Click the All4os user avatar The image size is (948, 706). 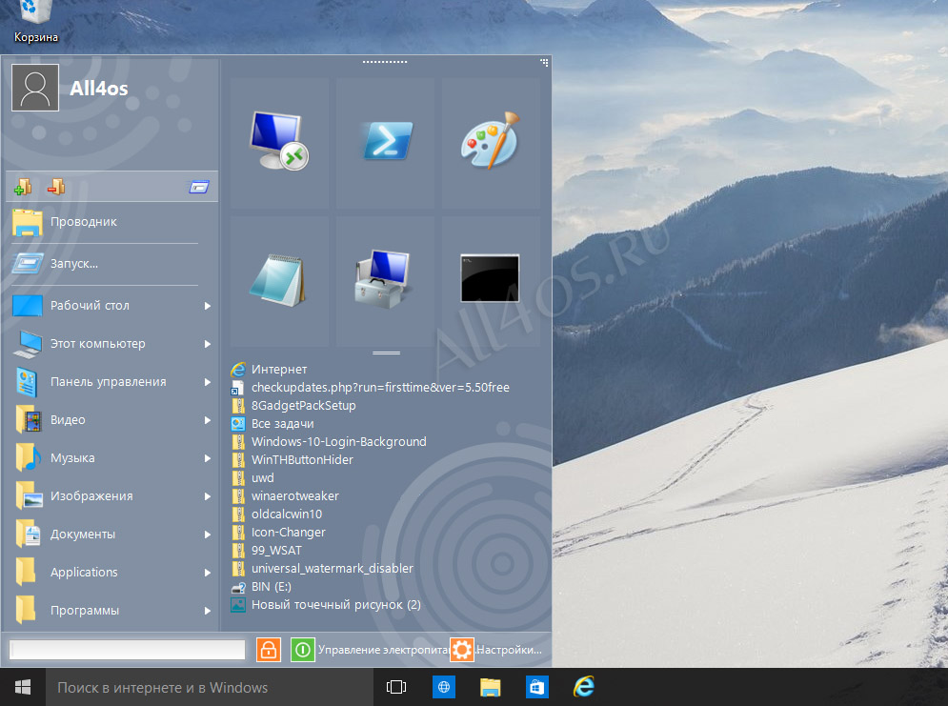pyautogui.click(x=35, y=88)
